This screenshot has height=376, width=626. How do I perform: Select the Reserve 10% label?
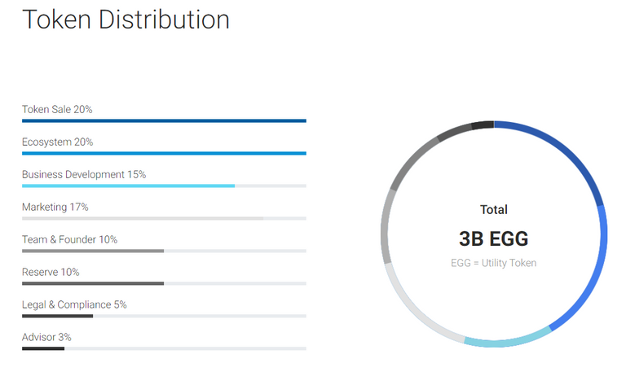point(51,272)
